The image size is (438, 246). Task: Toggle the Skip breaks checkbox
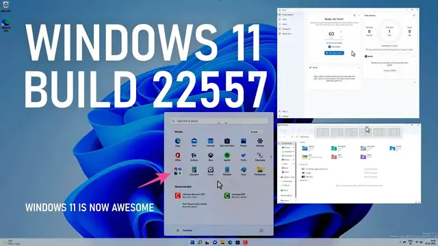tap(330, 47)
